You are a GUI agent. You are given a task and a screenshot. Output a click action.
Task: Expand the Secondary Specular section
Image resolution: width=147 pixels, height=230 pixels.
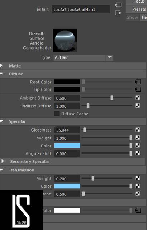coord(3,161)
